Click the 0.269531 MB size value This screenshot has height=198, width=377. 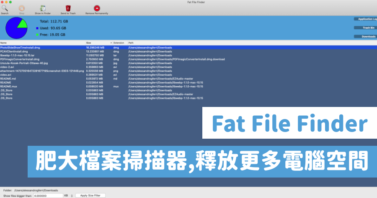point(95,75)
